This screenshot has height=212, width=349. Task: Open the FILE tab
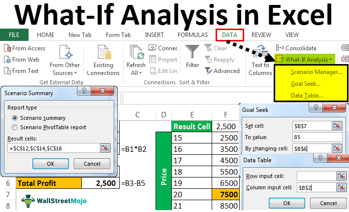coord(14,35)
